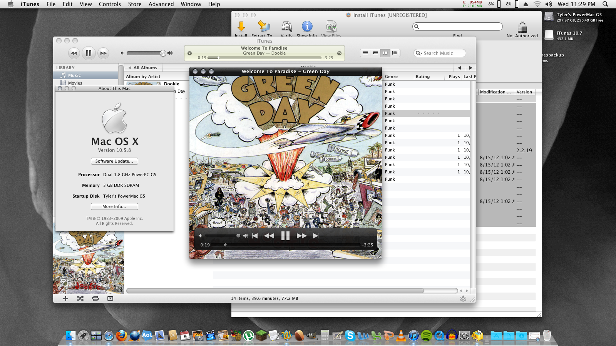Click the Software Update... button
Viewport: 616px width, 346px height.
[x=114, y=161]
